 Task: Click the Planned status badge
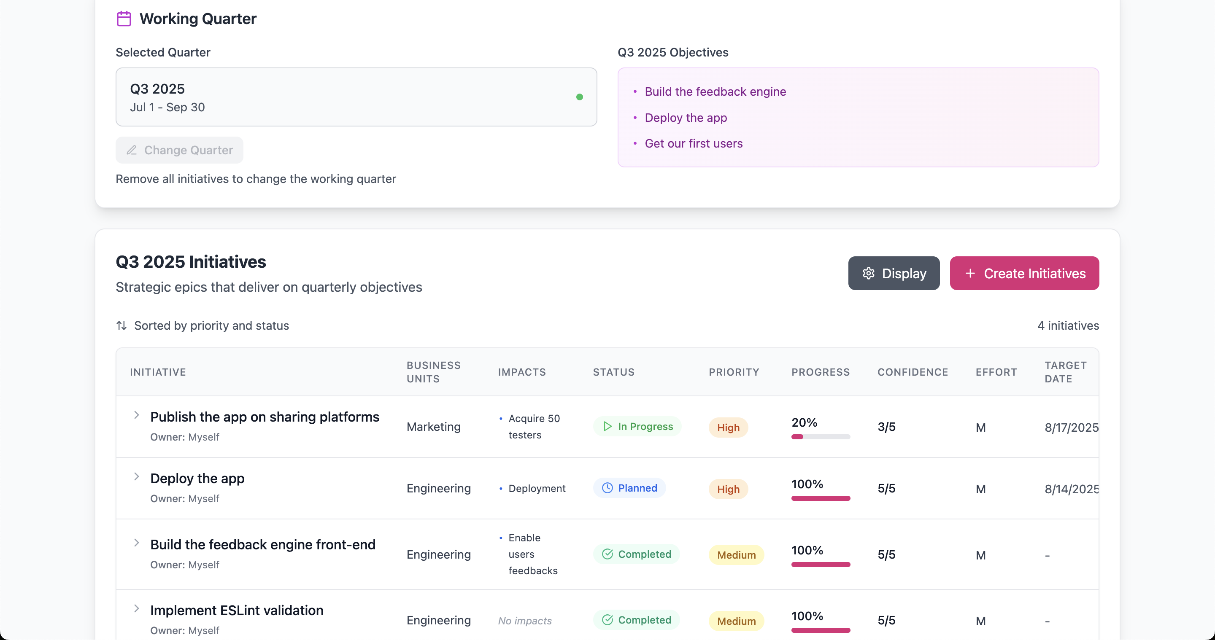tap(630, 488)
